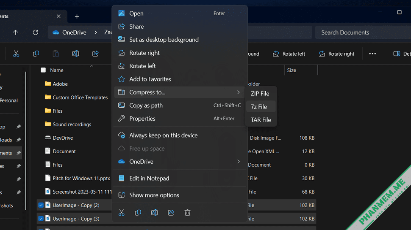This screenshot has width=411, height=230.
Task: Click the Refresh button
Action: point(36,32)
